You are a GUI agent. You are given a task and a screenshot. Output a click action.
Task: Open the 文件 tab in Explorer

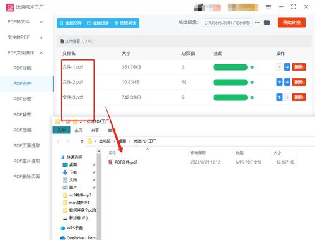pyautogui.click(x=61, y=130)
